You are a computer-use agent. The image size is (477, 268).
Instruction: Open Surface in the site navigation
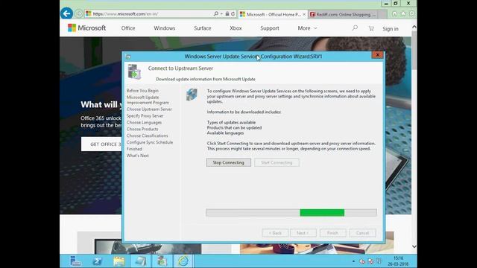click(x=202, y=28)
